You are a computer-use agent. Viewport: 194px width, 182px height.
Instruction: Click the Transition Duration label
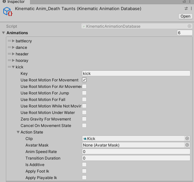[x=43, y=158]
